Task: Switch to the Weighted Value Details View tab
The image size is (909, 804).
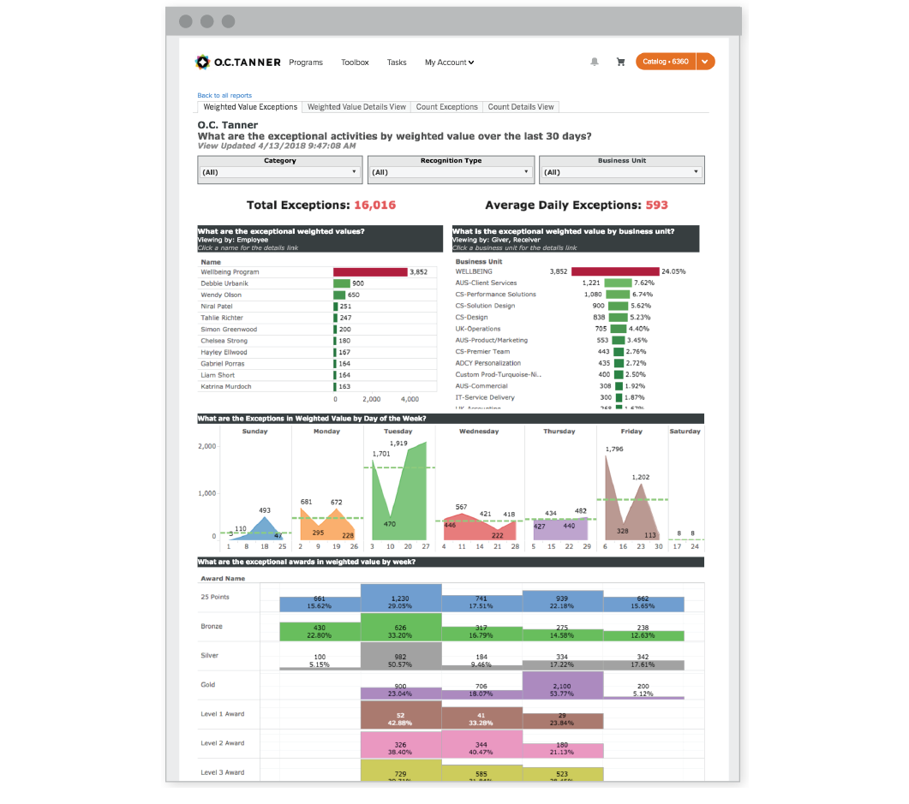Action: (x=356, y=106)
